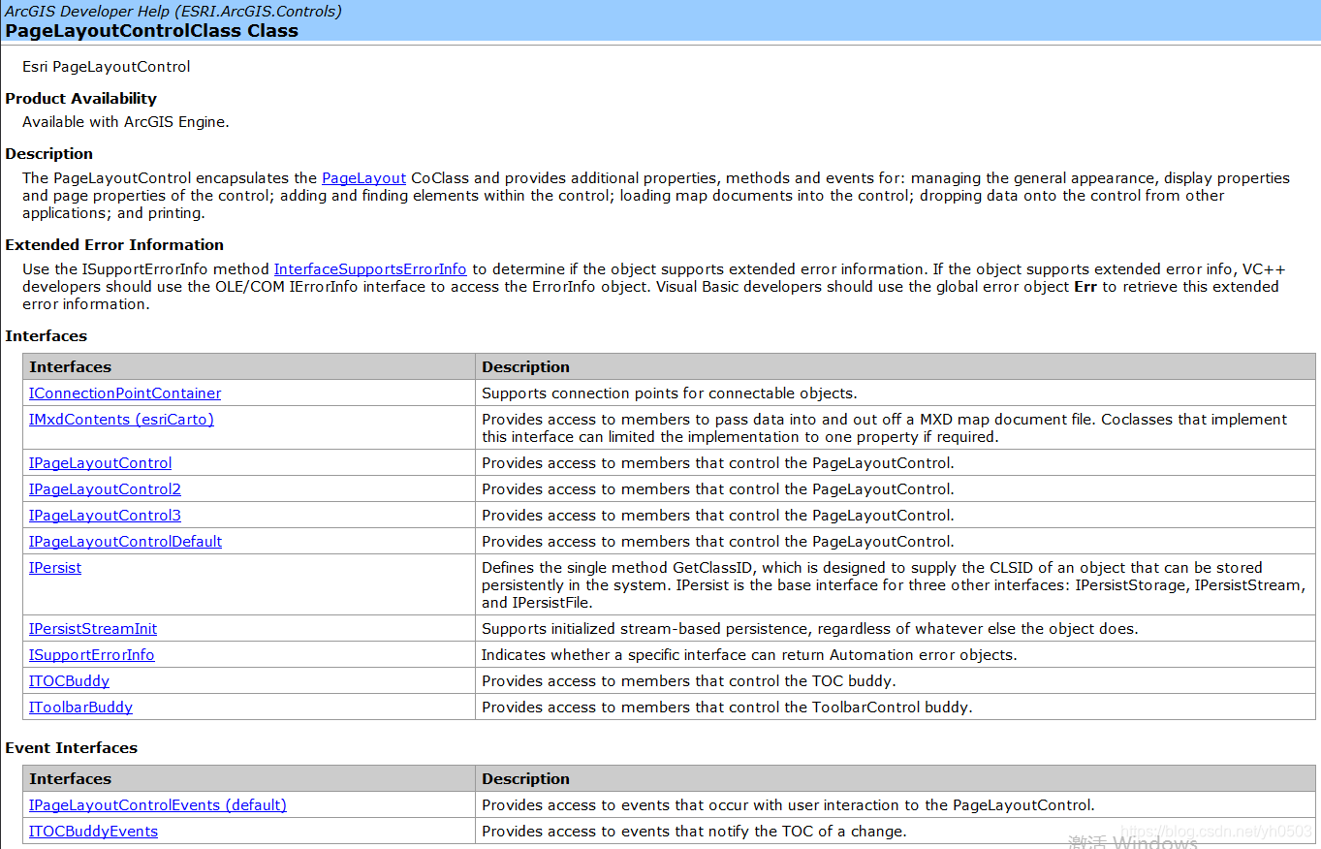Open the IPersistStreamInit link
This screenshot has width=1321, height=849.
[x=92, y=629]
